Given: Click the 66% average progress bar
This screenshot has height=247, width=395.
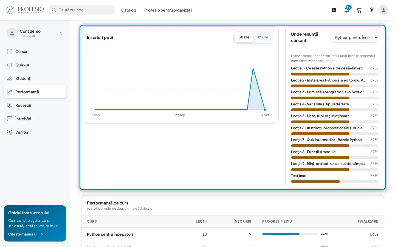Looking at the screenshot, I should [290, 234].
